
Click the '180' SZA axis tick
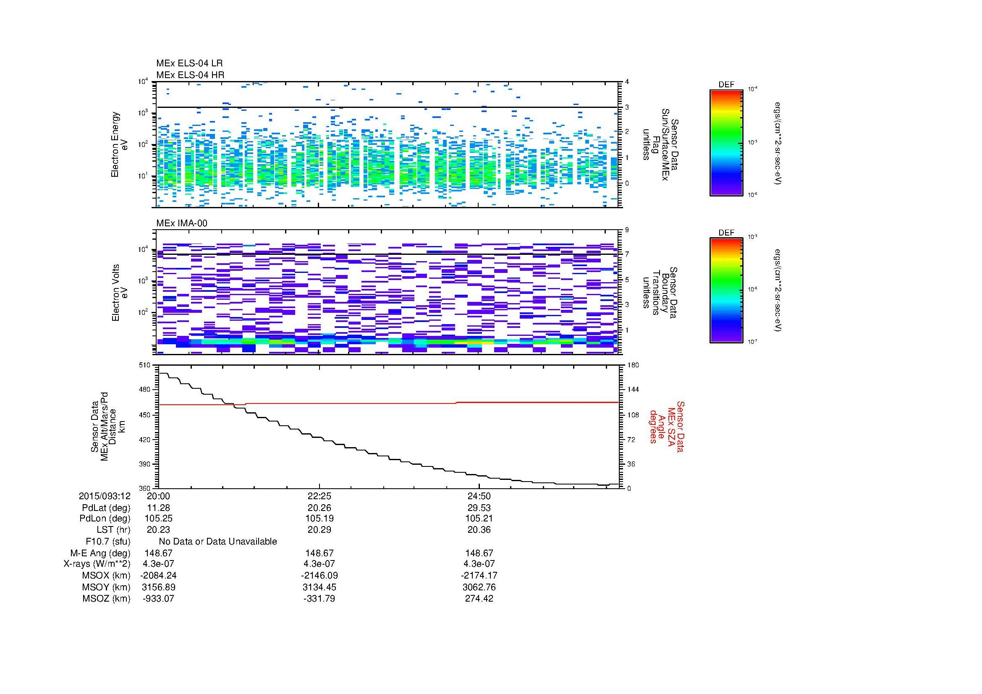pyautogui.click(x=632, y=365)
